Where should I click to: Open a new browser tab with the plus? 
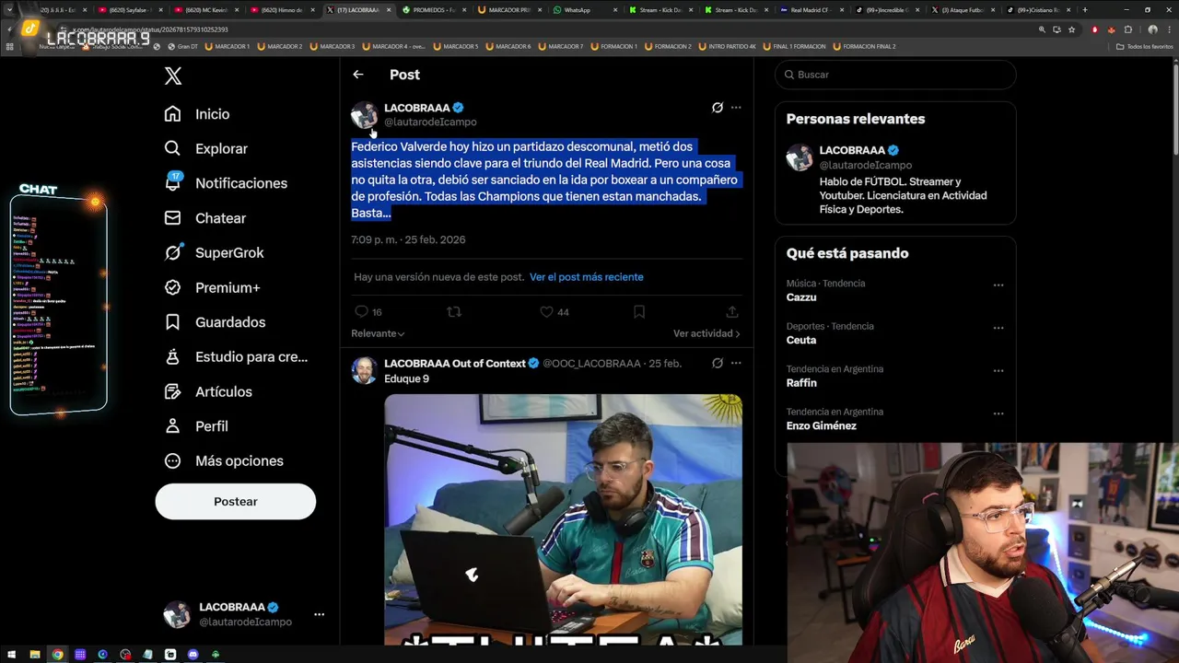click(x=1084, y=10)
